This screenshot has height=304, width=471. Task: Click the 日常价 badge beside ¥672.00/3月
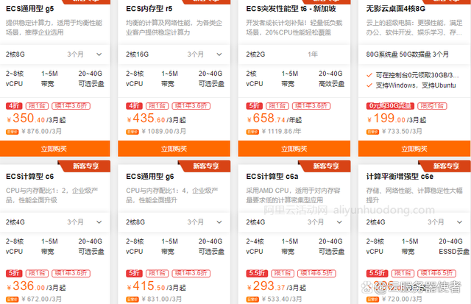pyautogui.click(x=12, y=300)
